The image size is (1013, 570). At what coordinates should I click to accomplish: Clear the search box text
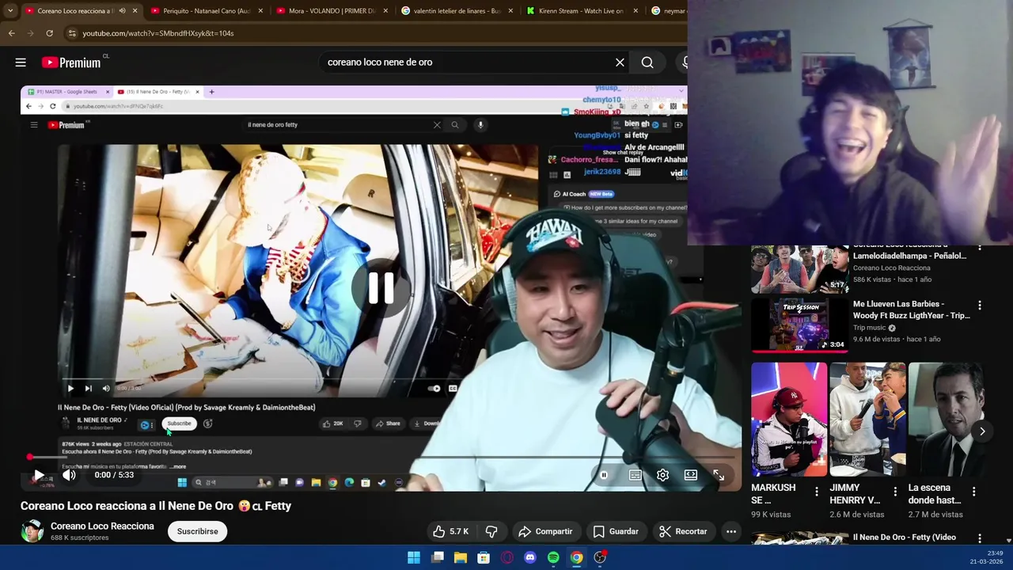click(620, 63)
